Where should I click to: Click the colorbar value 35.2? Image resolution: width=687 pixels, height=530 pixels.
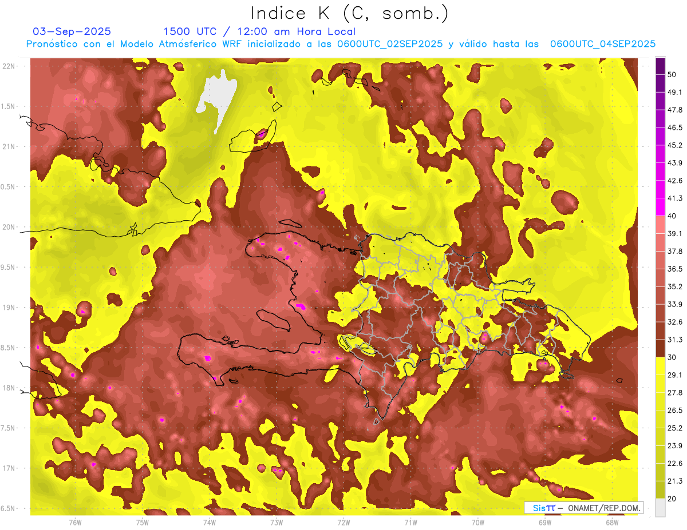[675, 286]
